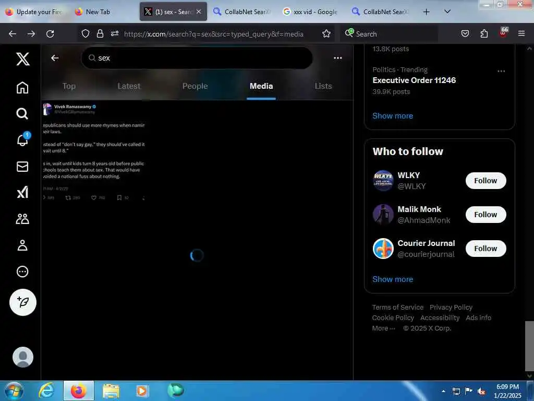Bookmark page with star icon
534x401 pixels.
click(x=326, y=33)
